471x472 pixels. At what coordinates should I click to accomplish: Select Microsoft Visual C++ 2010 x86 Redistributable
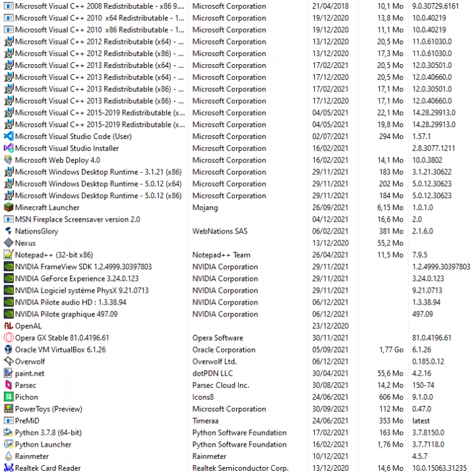tap(235, 30)
